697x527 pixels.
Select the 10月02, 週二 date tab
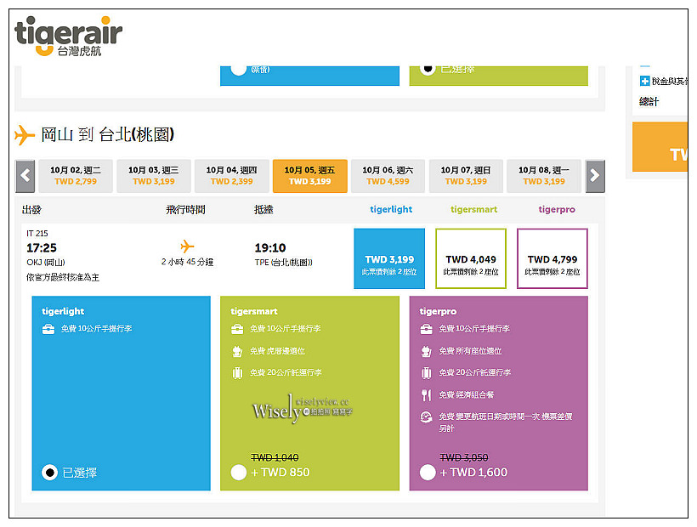coord(76,175)
